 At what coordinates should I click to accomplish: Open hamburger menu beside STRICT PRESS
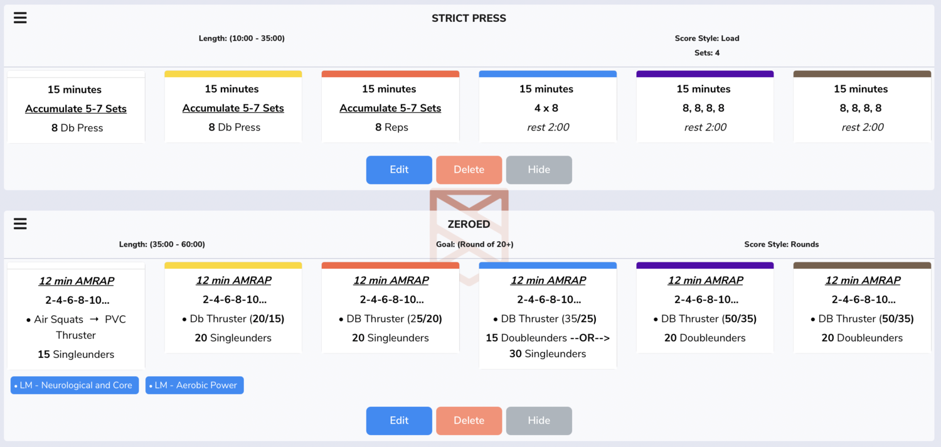(20, 18)
